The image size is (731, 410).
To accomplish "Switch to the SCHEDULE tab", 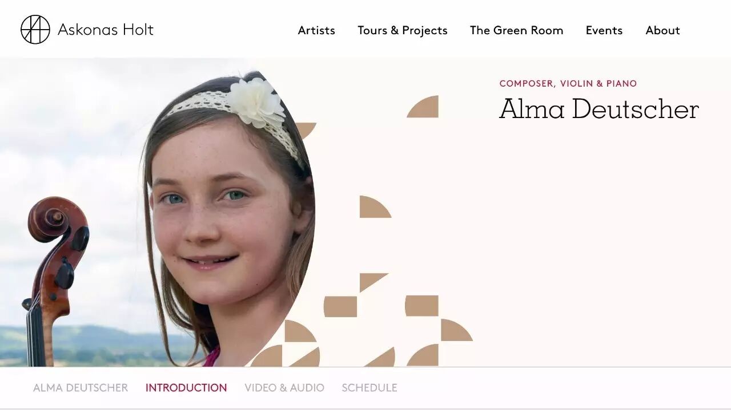I will click(369, 388).
